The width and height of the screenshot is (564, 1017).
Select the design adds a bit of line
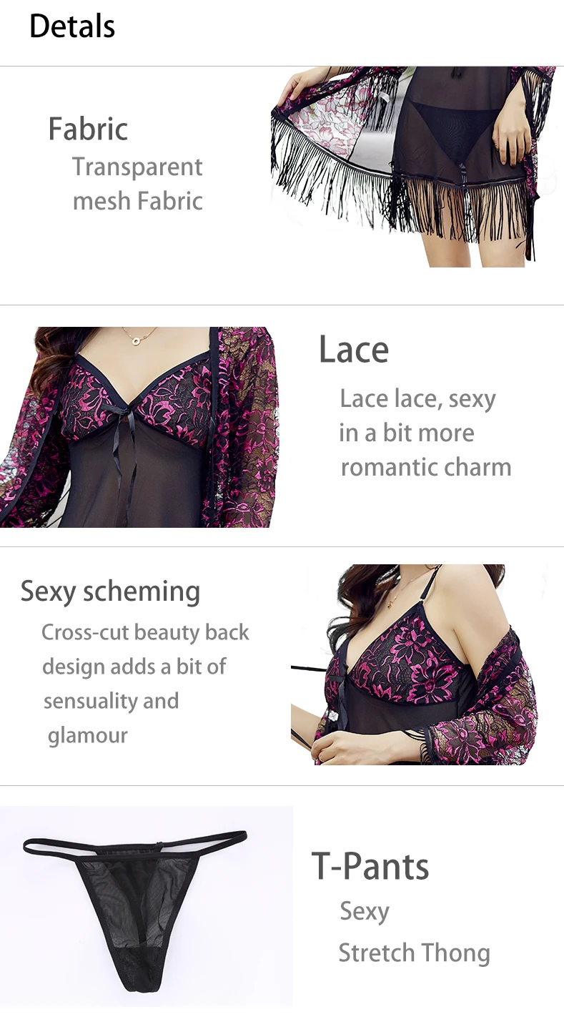pyautogui.click(x=134, y=667)
